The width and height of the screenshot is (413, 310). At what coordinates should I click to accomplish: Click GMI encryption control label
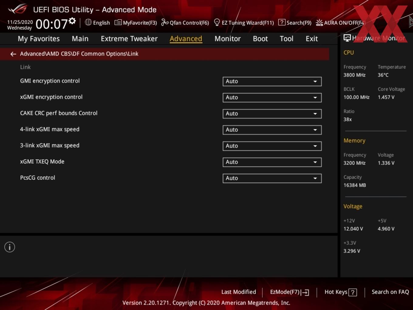point(50,81)
